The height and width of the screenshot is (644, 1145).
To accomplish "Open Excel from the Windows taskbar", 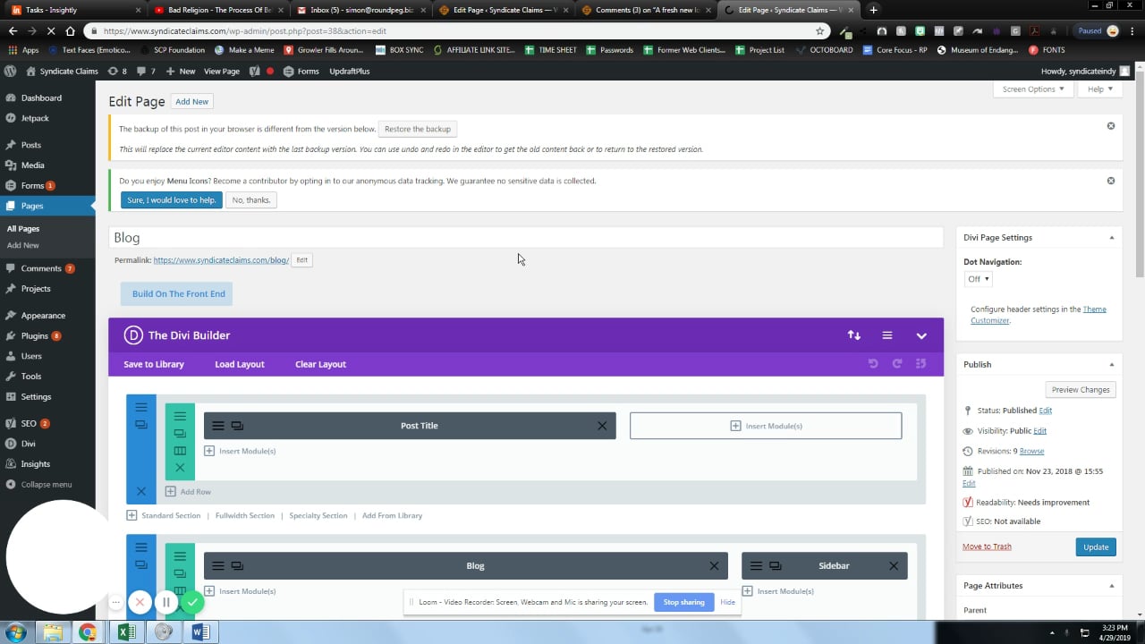I will pos(126,632).
